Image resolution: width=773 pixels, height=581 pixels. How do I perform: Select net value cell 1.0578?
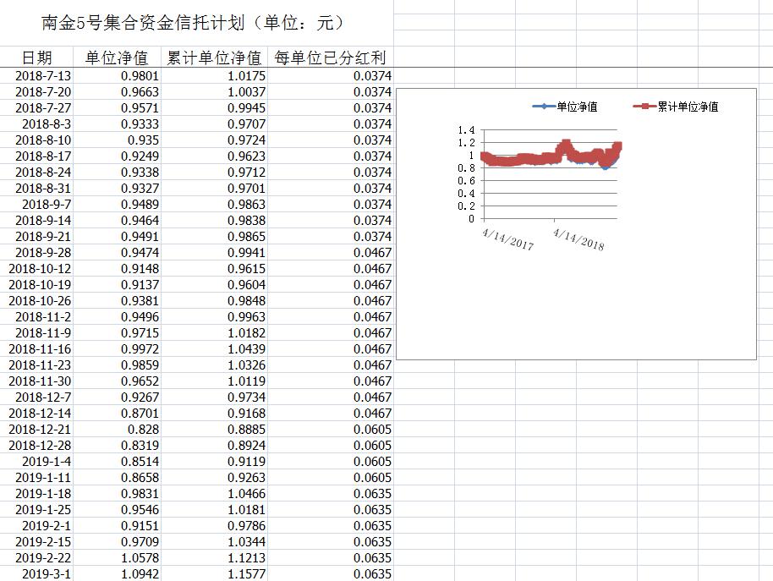[x=118, y=558]
